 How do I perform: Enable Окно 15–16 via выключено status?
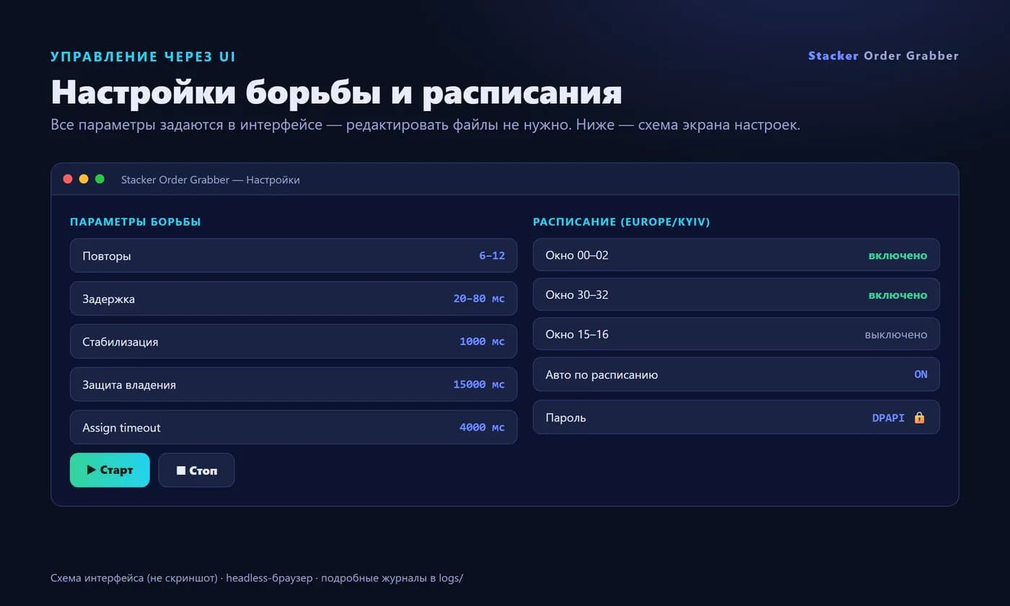click(896, 335)
